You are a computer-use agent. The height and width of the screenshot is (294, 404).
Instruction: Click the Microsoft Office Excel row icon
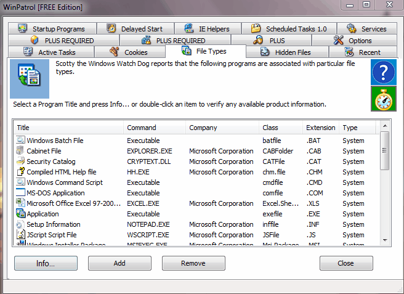coord(20,203)
